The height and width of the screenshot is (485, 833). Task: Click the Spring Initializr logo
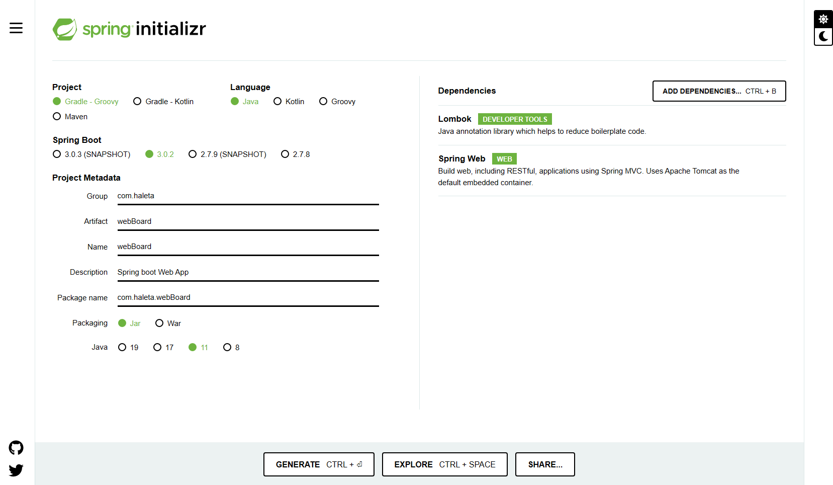(129, 29)
